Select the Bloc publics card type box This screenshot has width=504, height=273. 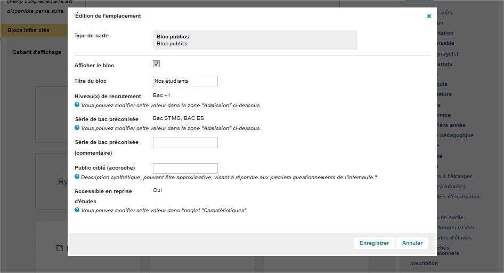tap(255, 40)
